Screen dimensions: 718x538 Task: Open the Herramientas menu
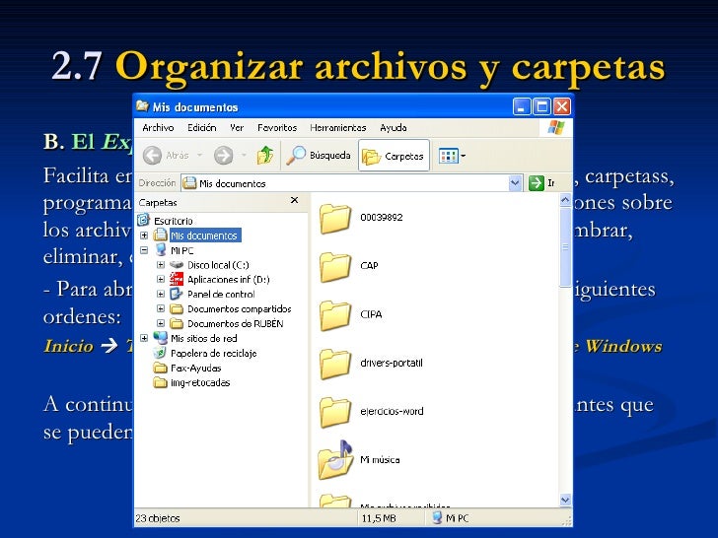(338, 128)
